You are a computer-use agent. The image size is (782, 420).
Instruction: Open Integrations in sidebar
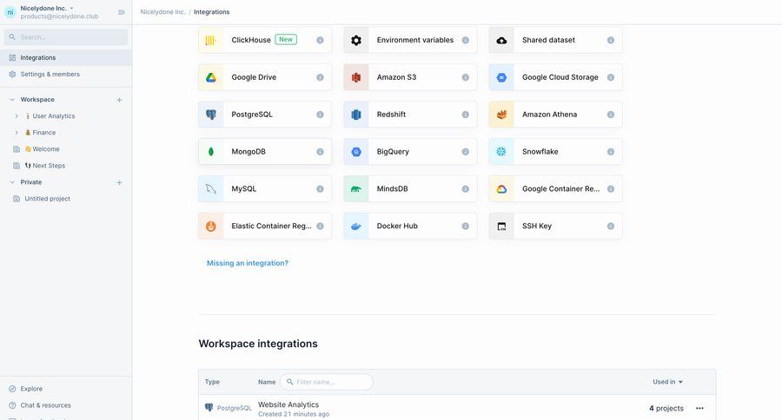66,58
